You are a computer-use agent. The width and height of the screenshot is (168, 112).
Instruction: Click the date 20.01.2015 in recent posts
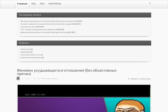[x=71, y=32]
